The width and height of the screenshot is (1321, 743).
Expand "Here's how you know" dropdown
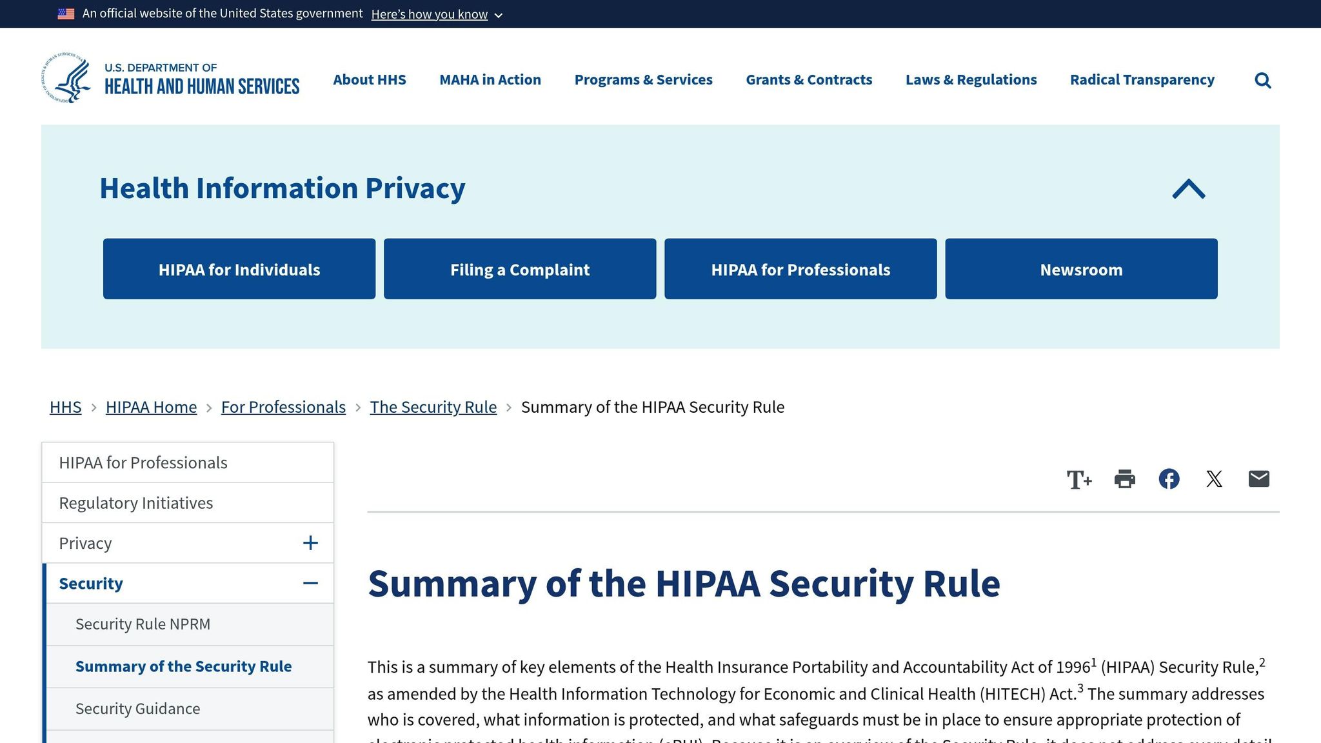pos(437,14)
